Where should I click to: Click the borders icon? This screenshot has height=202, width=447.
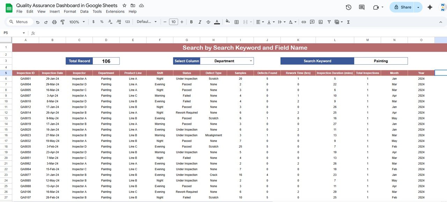click(236, 22)
